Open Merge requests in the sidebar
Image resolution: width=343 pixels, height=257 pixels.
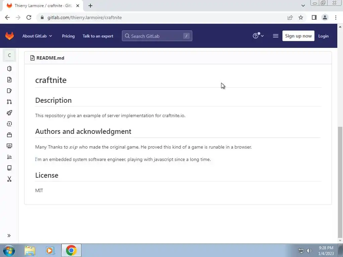pyautogui.click(x=9, y=102)
